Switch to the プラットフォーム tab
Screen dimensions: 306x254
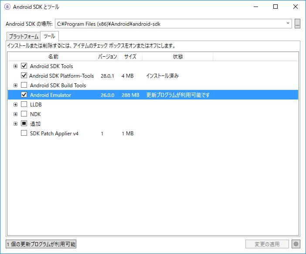pos(24,37)
